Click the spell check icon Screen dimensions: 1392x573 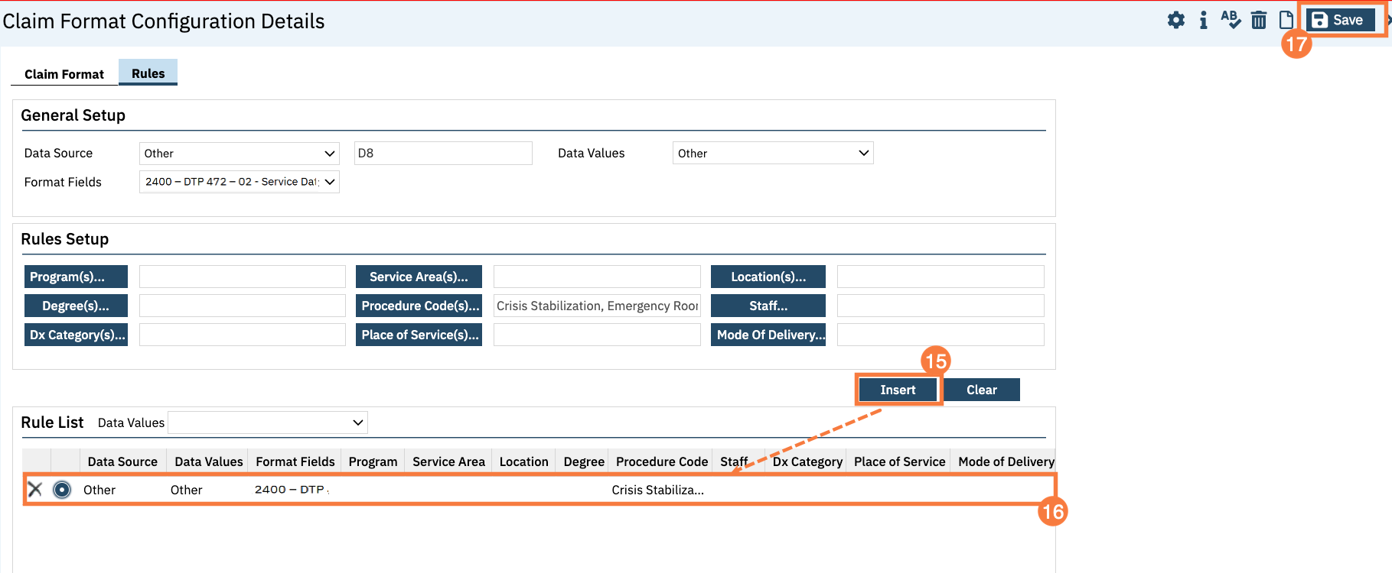[1231, 20]
